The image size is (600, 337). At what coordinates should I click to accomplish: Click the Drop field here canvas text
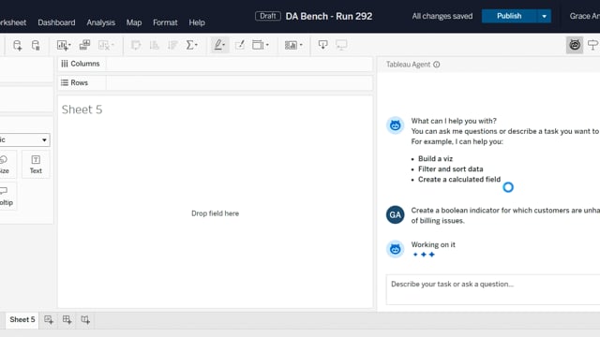[215, 213]
